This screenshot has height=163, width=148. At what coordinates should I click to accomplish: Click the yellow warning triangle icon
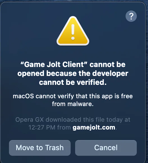pos(73,31)
